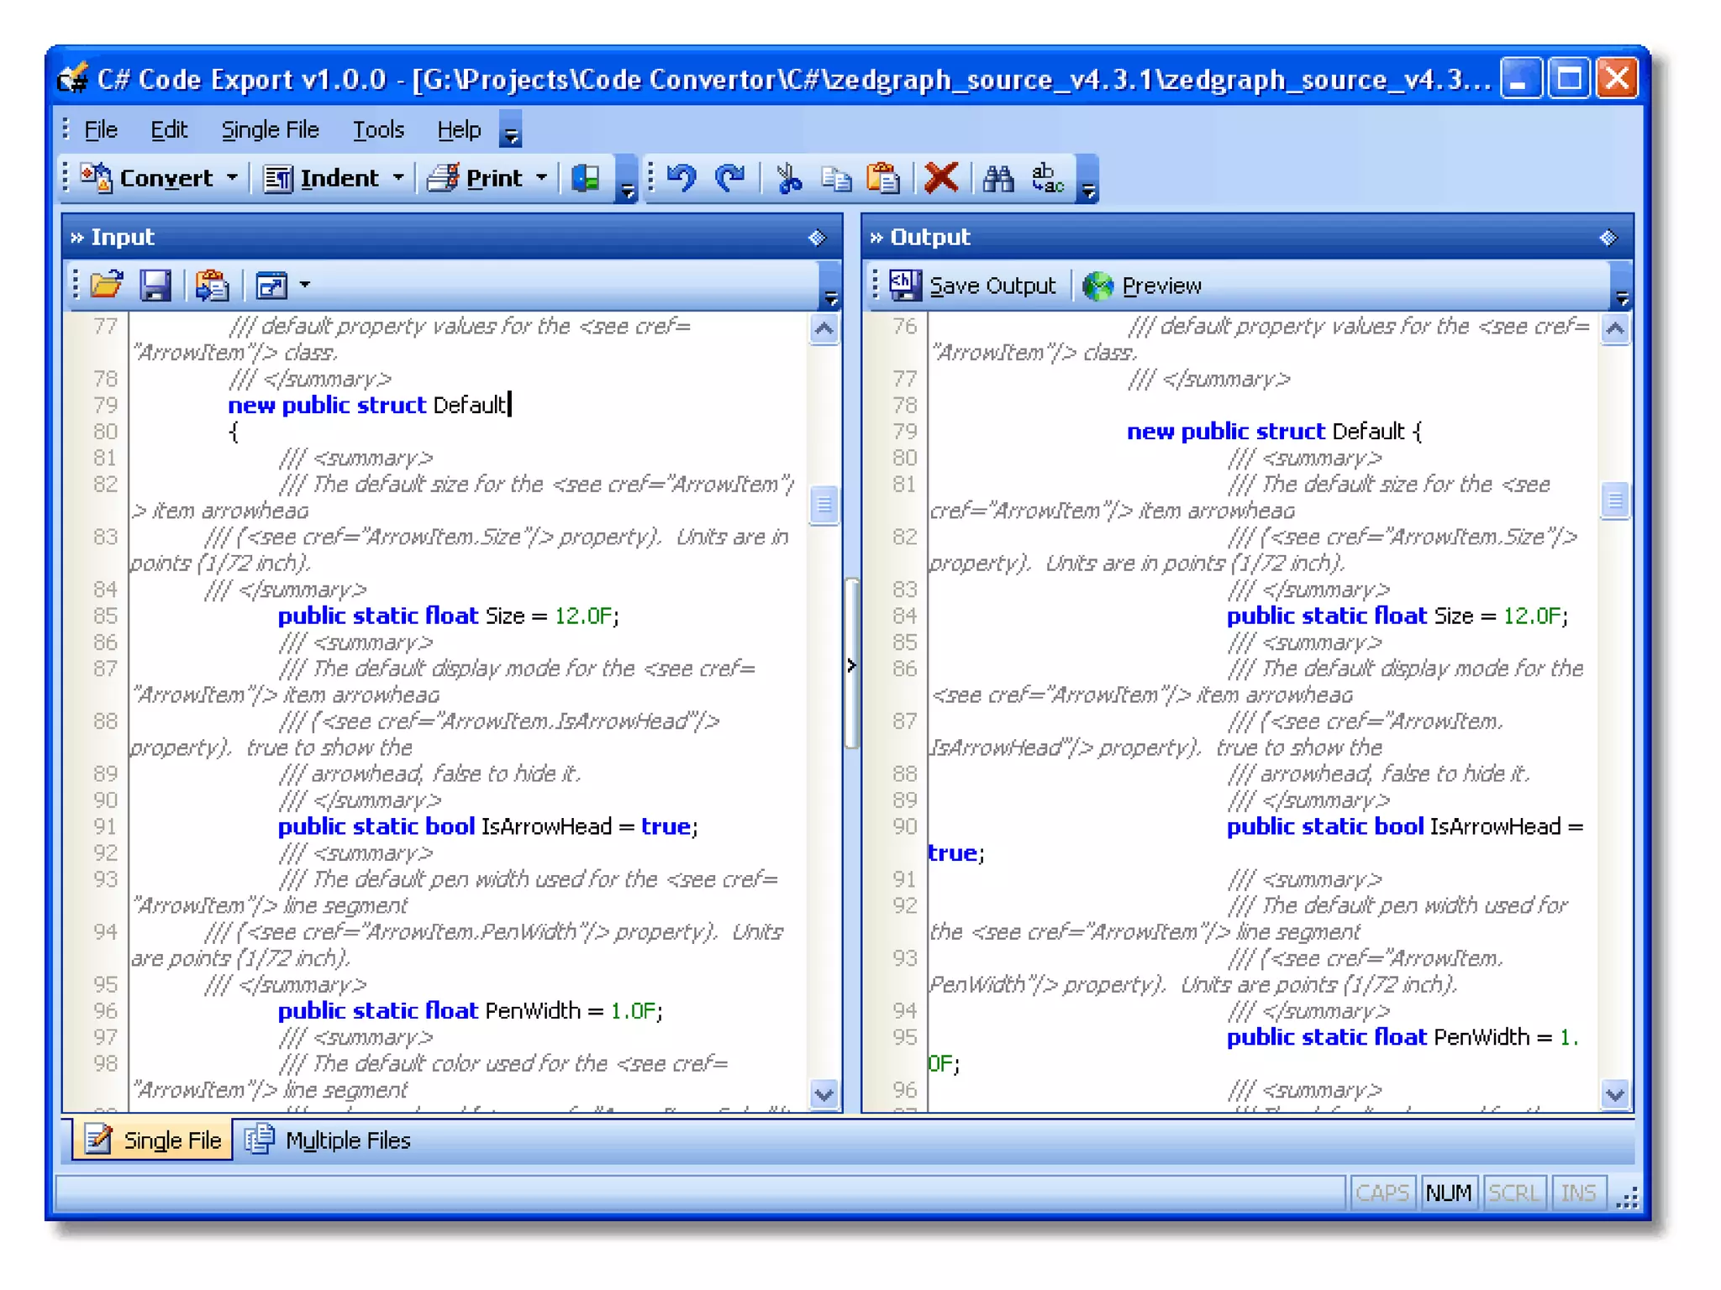Click Input pane scrollbar down arrow
1721x1290 pixels.
pyautogui.click(x=824, y=1094)
